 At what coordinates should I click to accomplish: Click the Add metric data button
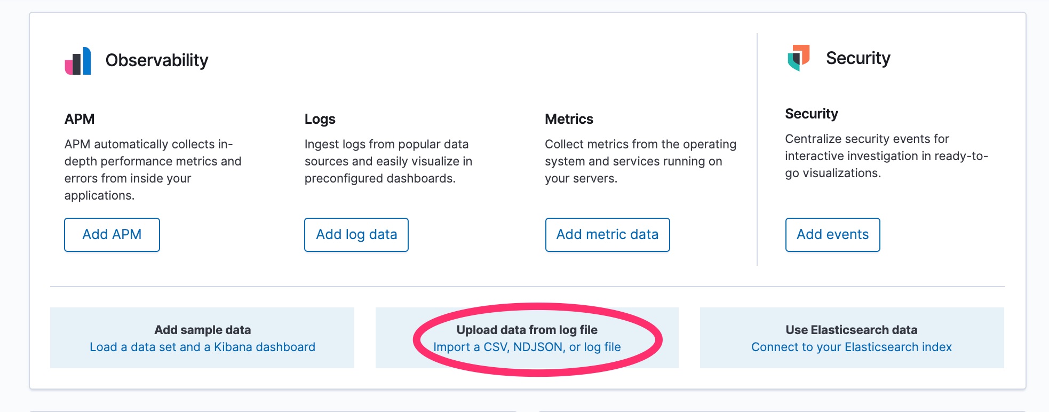(x=607, y=234)
